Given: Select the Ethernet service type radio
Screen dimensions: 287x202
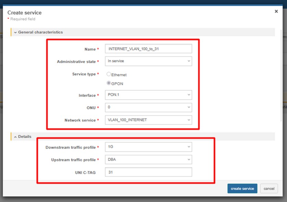Looking at the screenshot, I should point(109,74).
